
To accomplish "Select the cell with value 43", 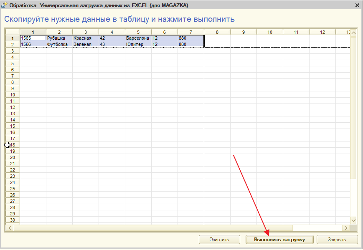I will [112, 44].
